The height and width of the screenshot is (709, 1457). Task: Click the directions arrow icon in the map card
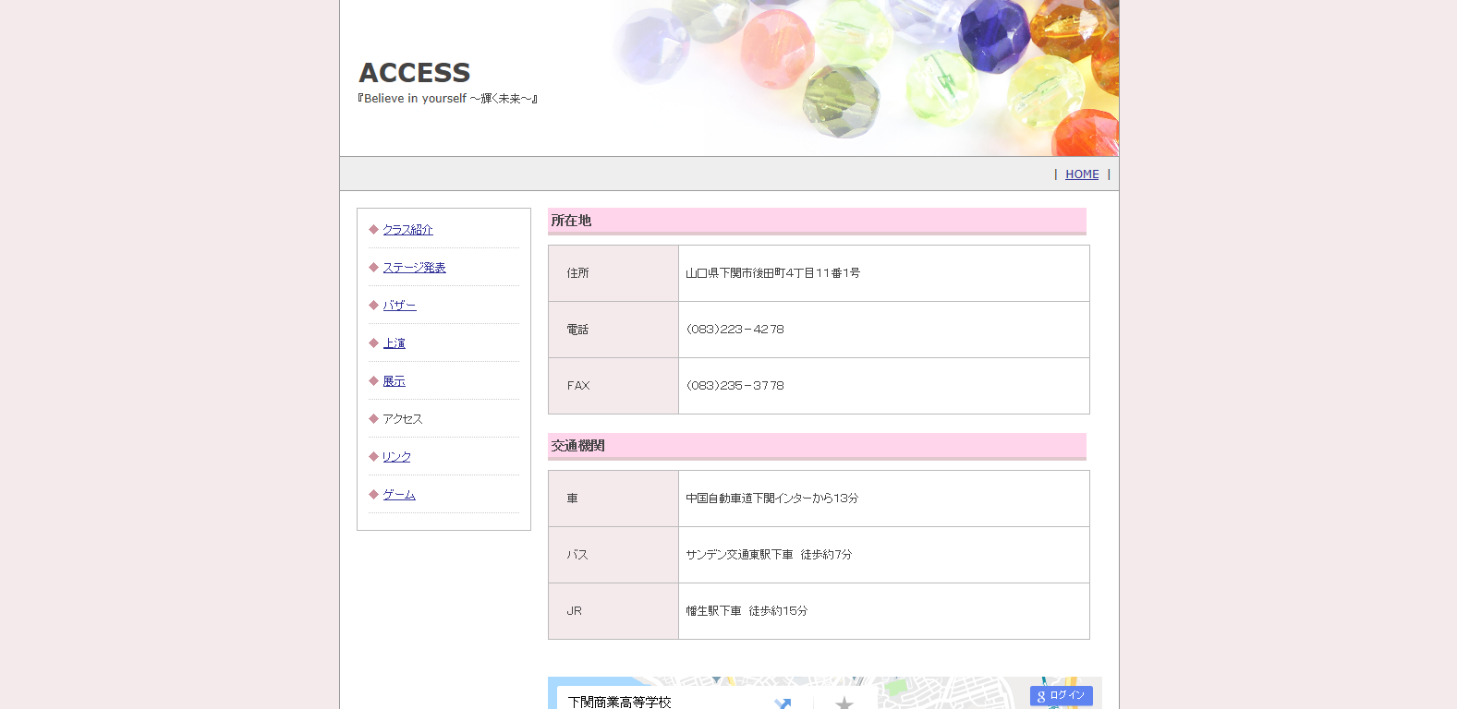[x=783, y=703]
